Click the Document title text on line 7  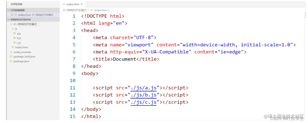(x=124, y=59)
